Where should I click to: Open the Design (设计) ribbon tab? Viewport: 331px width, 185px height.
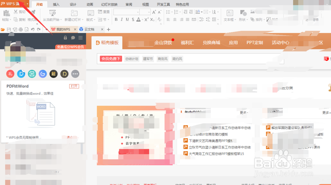point(73,4)
